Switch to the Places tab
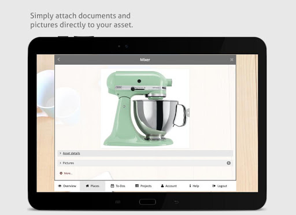296x215 pixels. click(92, 186)
